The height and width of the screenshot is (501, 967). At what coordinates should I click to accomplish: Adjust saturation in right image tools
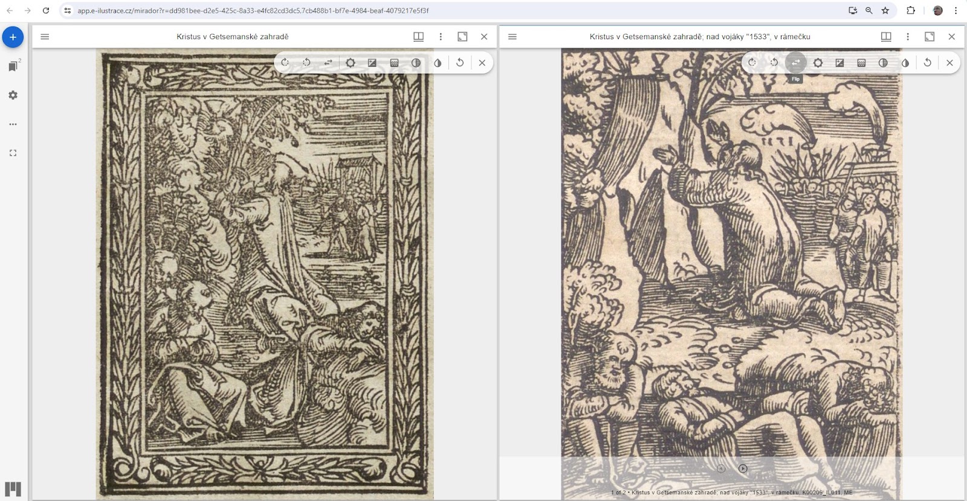click(x=861, y=63)
